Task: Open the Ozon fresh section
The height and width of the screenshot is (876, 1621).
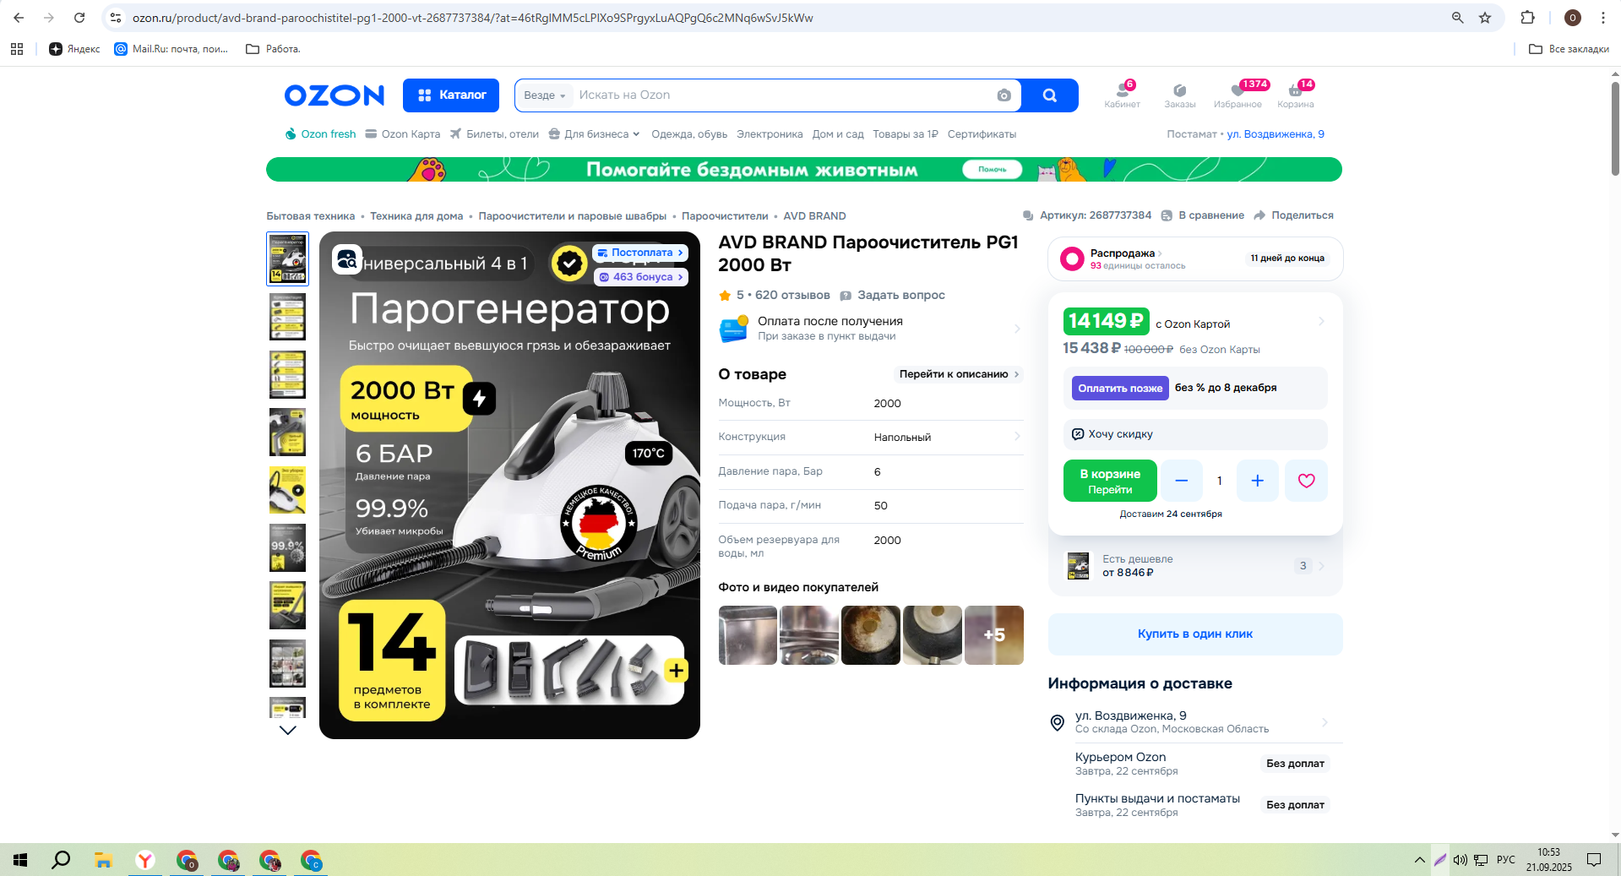Action: [320, 134]
